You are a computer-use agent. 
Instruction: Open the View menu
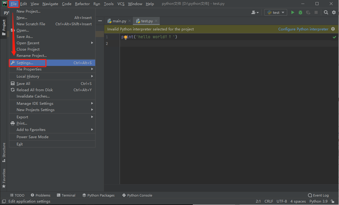coord(35,4)
